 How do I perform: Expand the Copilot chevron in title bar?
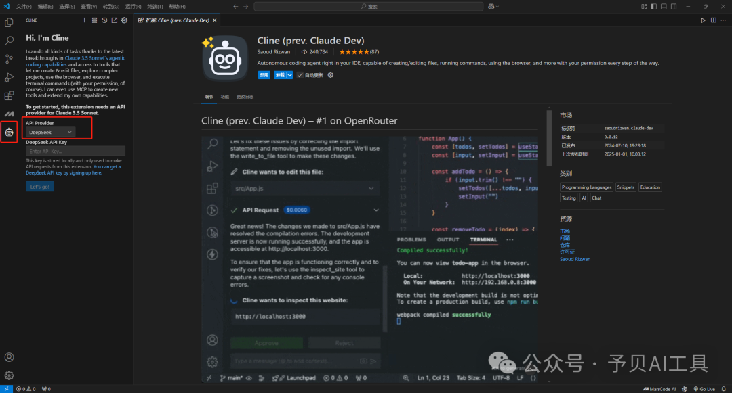tap(497, 7)
